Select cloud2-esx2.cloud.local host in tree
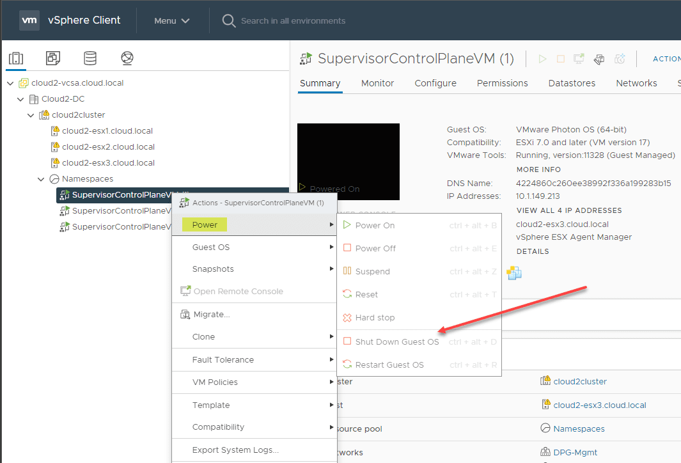Image resolution: width=681 pixels, height=463 pixels. click(107, 147)
